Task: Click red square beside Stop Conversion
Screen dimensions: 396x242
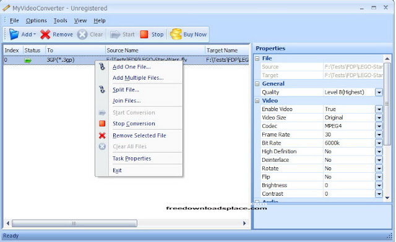Action: click(x=102, y=123)
